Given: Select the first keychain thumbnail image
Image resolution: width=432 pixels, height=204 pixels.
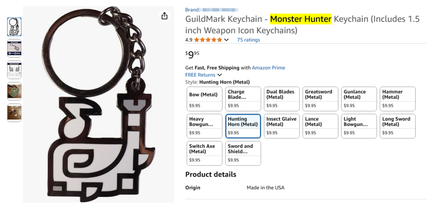Looking at the screenshot, I should tap(14, 27).
